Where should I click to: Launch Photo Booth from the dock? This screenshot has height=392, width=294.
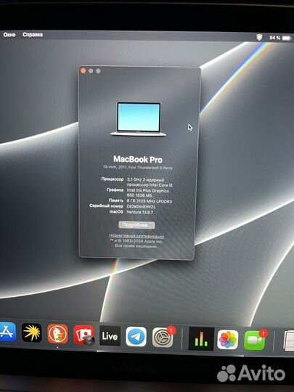tap(83, 335)
